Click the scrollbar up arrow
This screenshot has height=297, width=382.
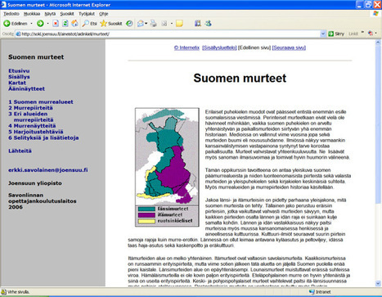click(378, 43)
